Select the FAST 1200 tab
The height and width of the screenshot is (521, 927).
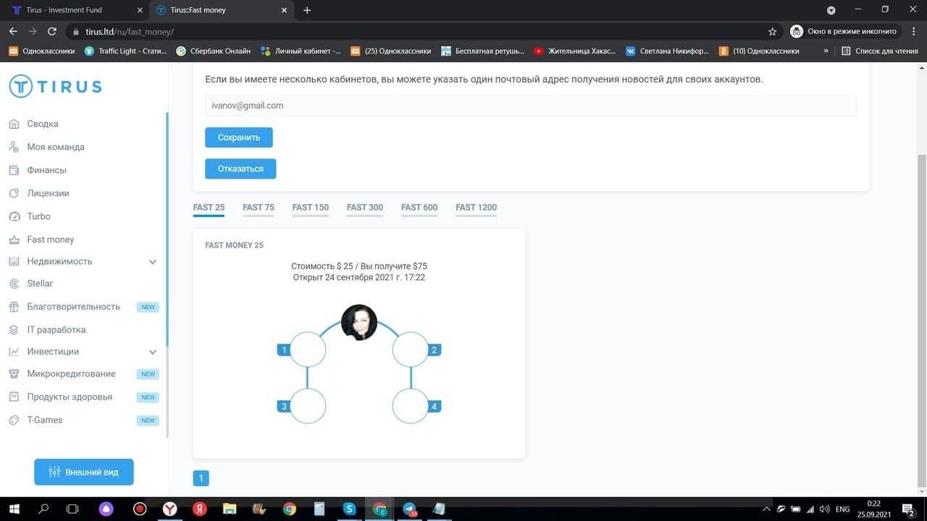pyautogui.click(x=476, y=208)
